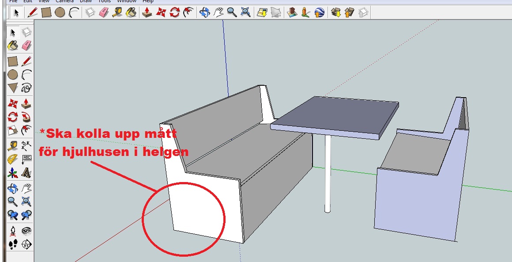Click Preview in Google Earth icon
Image resolution: width=512 pixels, height=262 pixels.
point(320,12)
